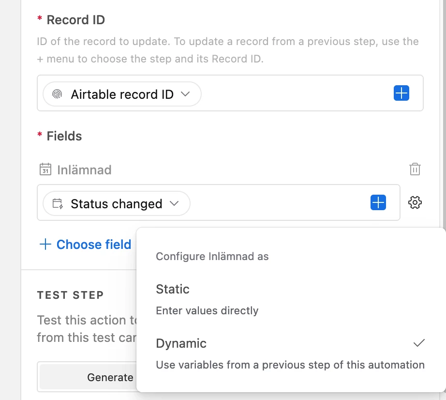The width and height of the screenshot is (446, 400).
Task: Click the Status changed token label
Action: click(116, 203)
